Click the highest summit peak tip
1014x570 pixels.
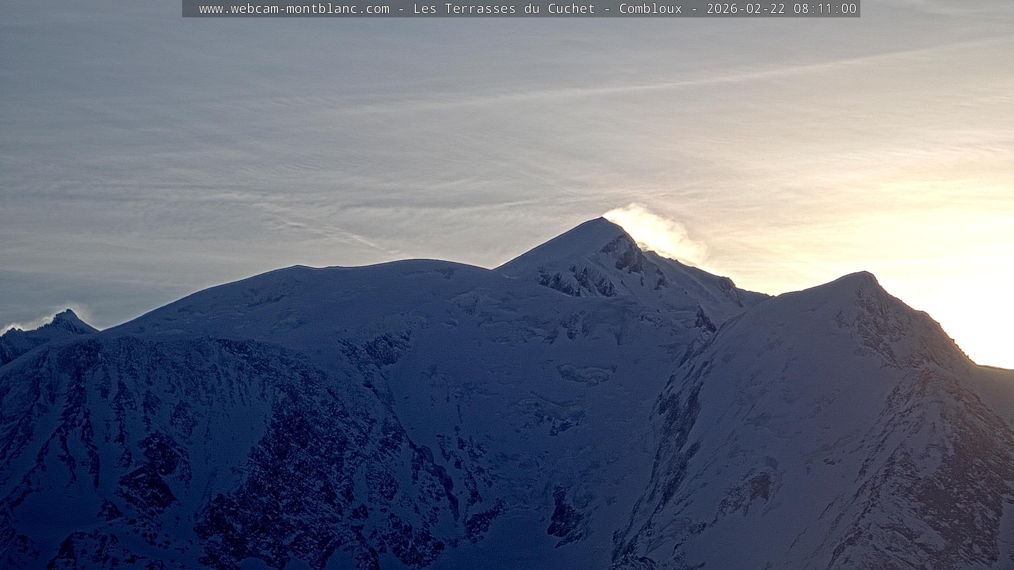click(x=602, y=218)
